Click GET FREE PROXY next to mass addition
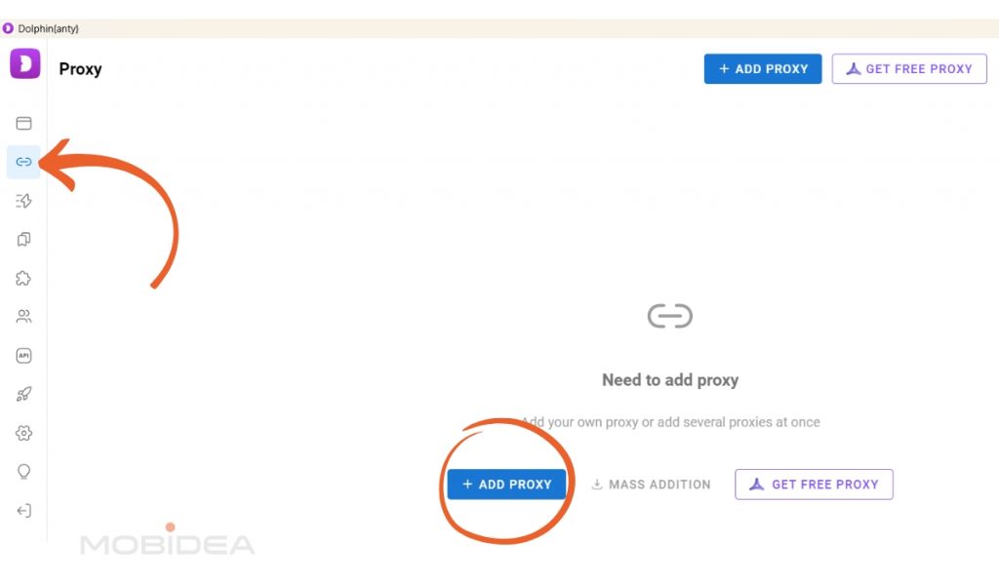 click(814, 484)
